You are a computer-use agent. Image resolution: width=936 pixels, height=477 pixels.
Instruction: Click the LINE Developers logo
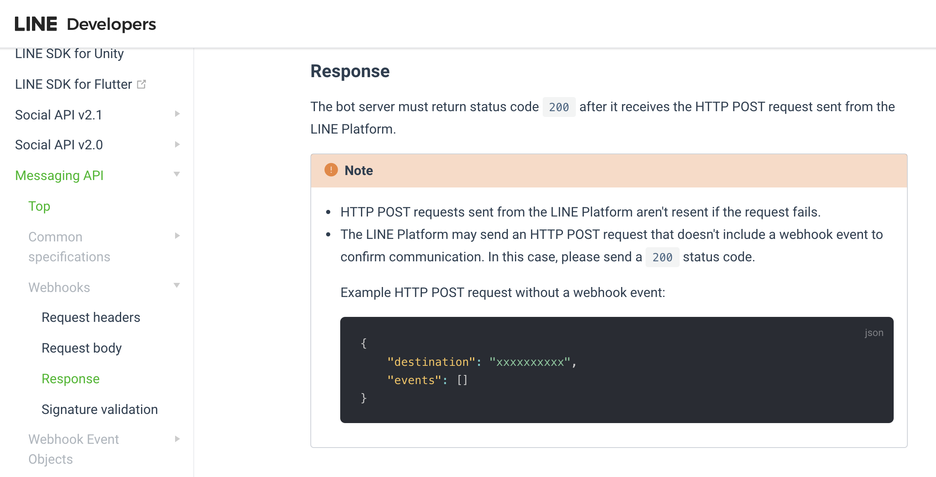point(85,24)
